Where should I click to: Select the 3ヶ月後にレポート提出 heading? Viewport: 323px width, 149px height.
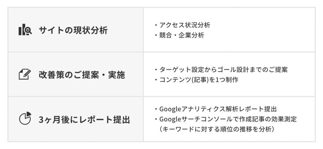pyautogui.click(x=84, y=120)
